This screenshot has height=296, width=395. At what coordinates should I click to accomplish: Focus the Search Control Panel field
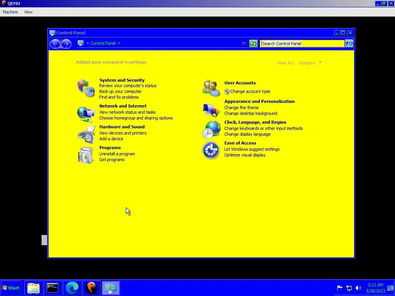[x=302, y=44]
